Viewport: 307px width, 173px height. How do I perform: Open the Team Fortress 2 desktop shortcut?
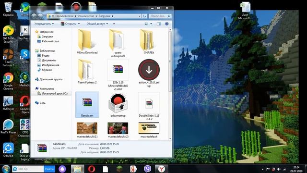click(x=8, y=58)
